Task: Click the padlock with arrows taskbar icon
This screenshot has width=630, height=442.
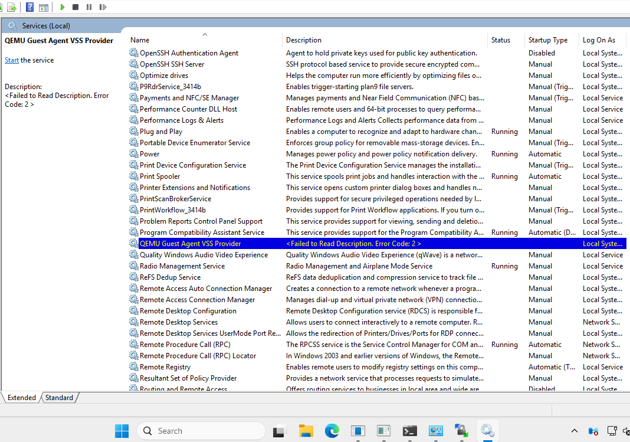Action: coord(461,431)
